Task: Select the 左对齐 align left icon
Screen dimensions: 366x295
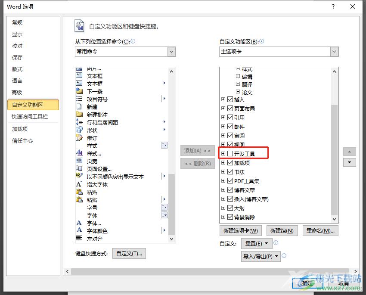Action: click(x=79, y=238)
